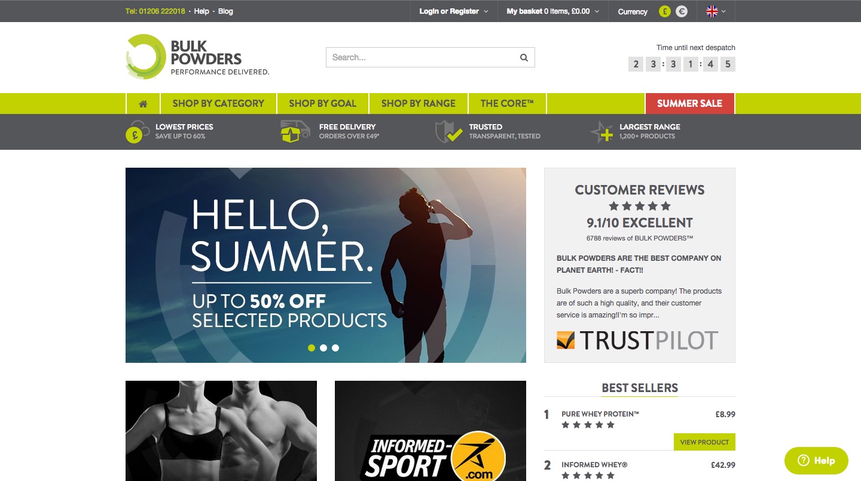Switch currency to euros
The width and height of the screenshot is (861, 481).
(682, 11)
